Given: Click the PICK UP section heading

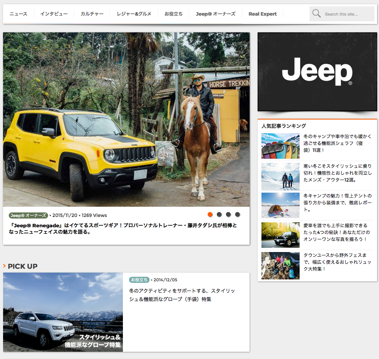Looking at the screenshot, I should [x=23, y=266].
